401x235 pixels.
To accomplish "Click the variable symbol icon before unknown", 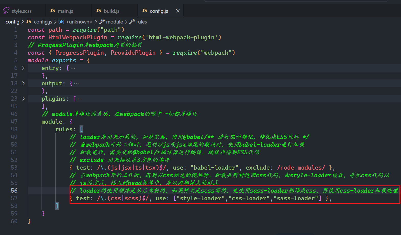I will pos(61,22).
